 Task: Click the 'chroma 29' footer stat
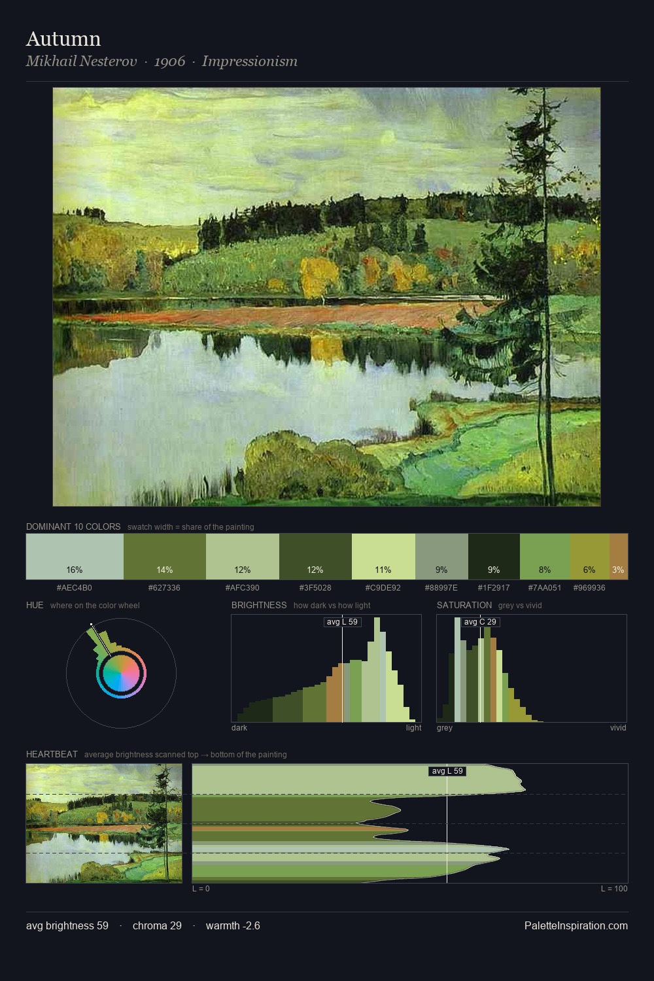click(157, 925)
